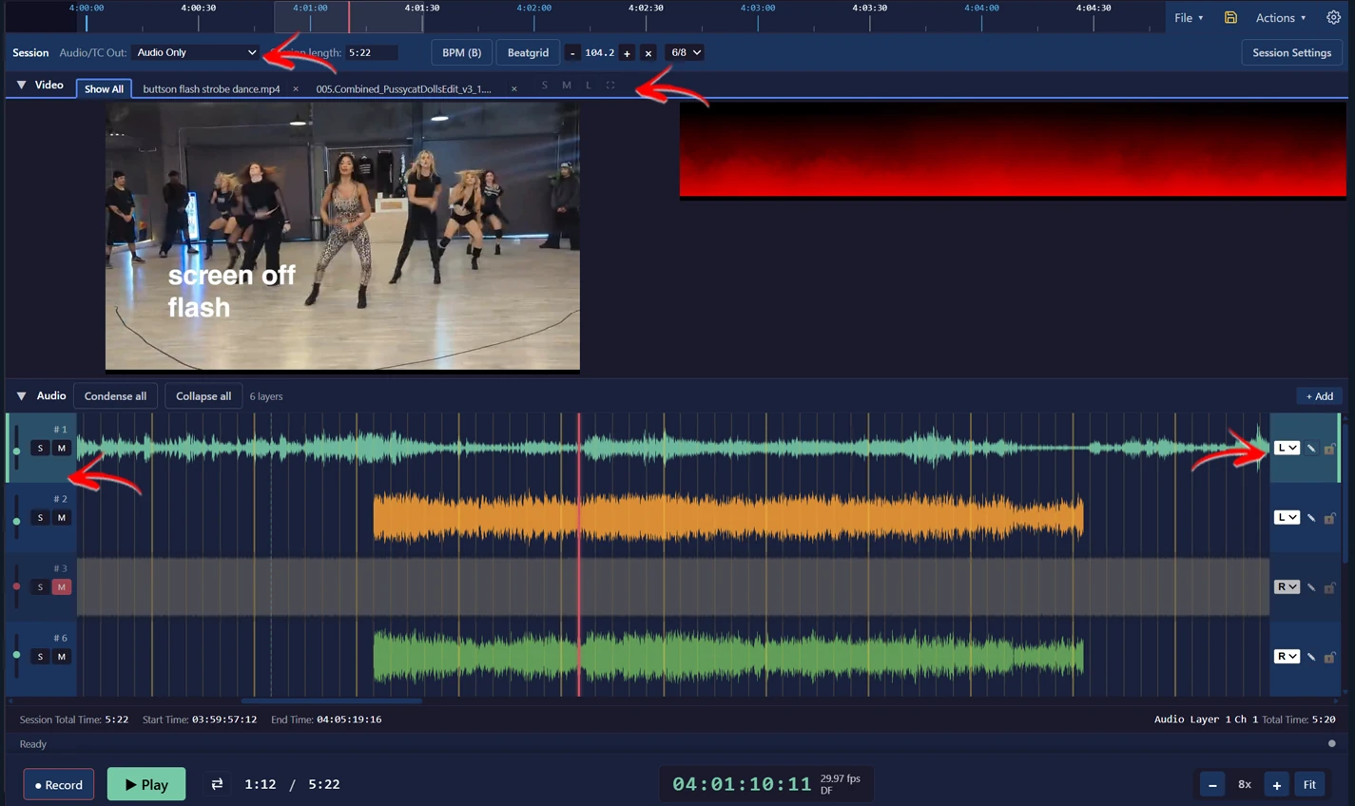Screen dimensions: 1355x806
Task: Click pencil icon on muted layer #3
Action: click(1311, 586)
